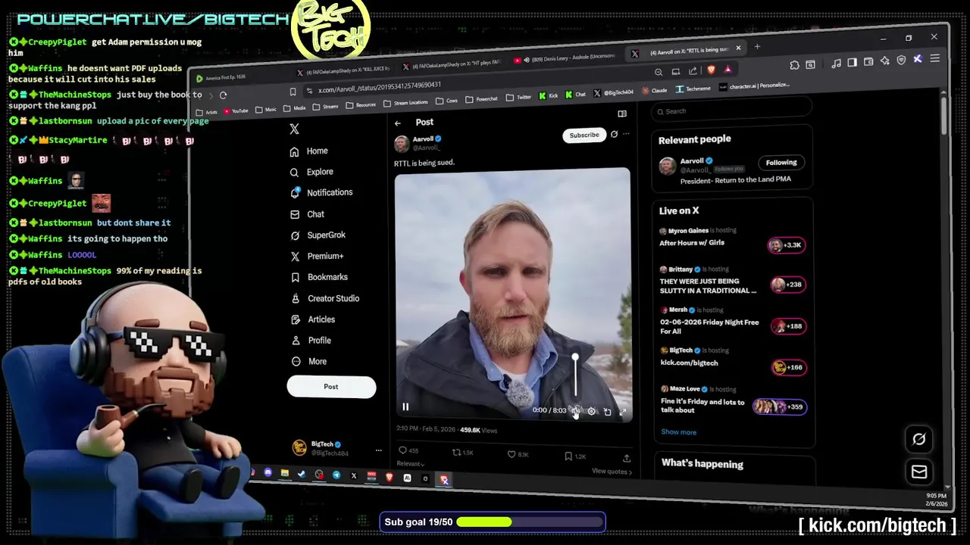Subscribe to Aarvoll
Screen dimensions: 970x545
[584, 135]
